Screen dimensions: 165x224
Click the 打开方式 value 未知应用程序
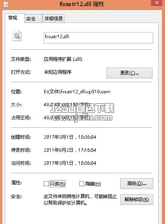click(x=58, y=72)
